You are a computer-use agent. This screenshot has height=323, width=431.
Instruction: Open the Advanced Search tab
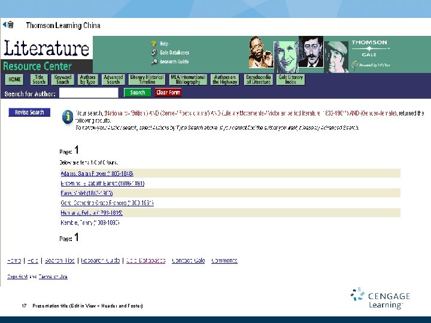[x=113, y=80]
